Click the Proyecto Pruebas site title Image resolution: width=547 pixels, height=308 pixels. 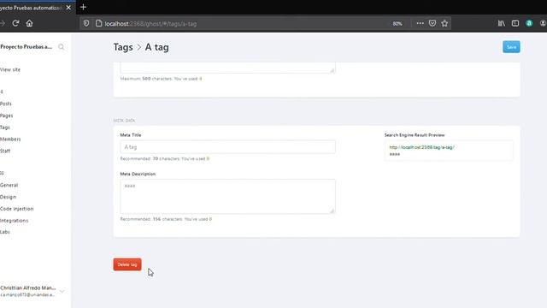pyautogui.click(x=26, y=47)
